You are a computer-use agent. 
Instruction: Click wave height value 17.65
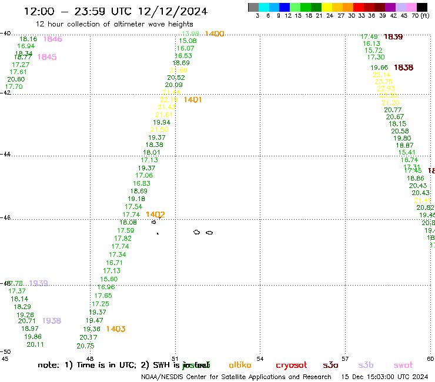coord(103,296)
